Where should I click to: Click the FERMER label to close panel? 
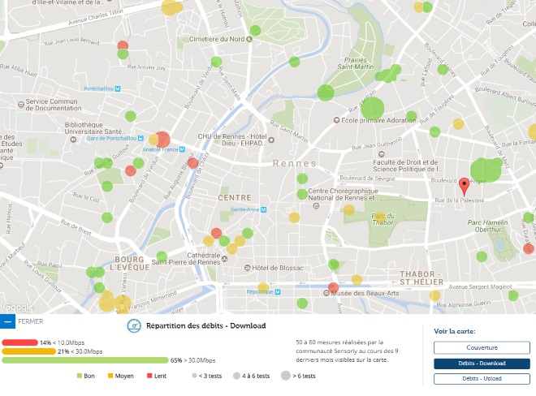[31, 321]
